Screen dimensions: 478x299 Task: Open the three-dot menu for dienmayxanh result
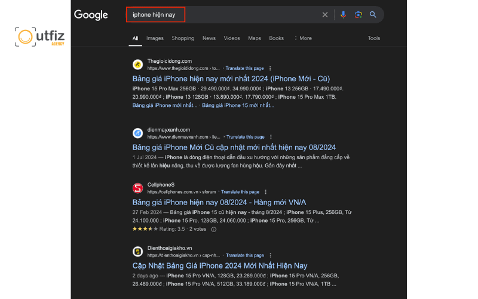(271, 137)
